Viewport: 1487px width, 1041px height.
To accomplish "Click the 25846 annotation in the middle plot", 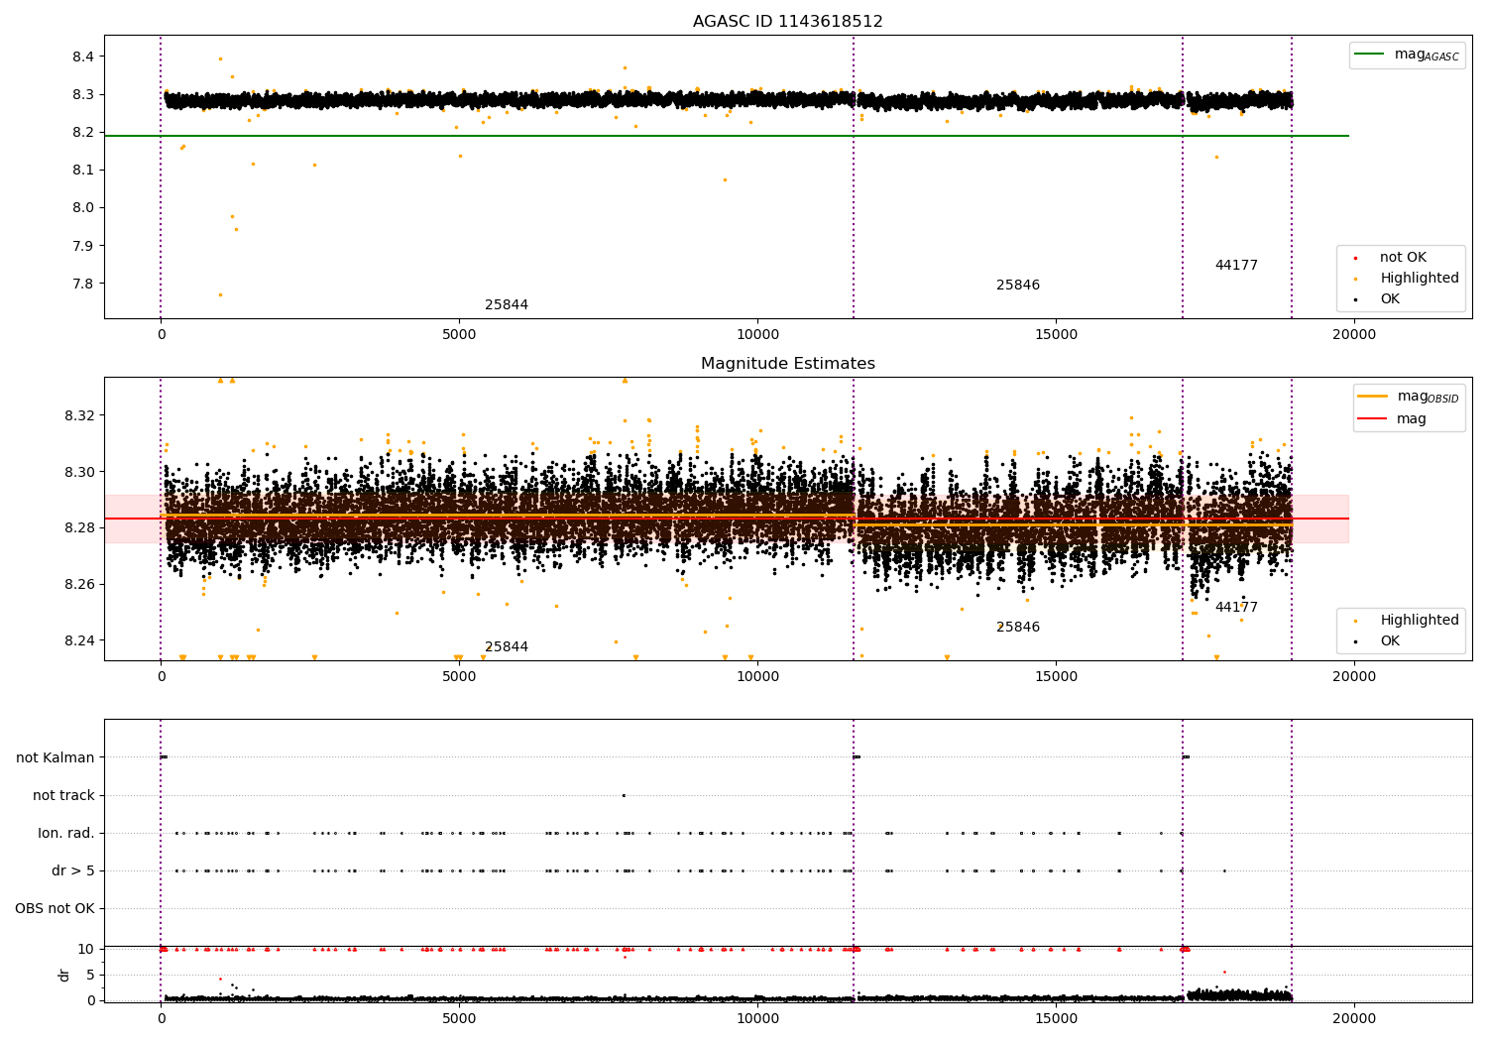I will [x=1018, y=628].
